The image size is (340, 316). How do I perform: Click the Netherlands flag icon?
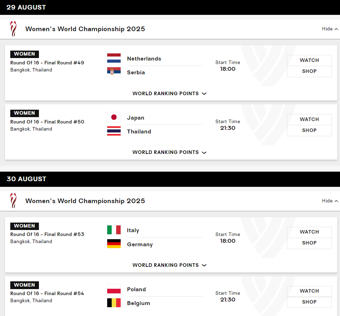[x=114, y=58]
